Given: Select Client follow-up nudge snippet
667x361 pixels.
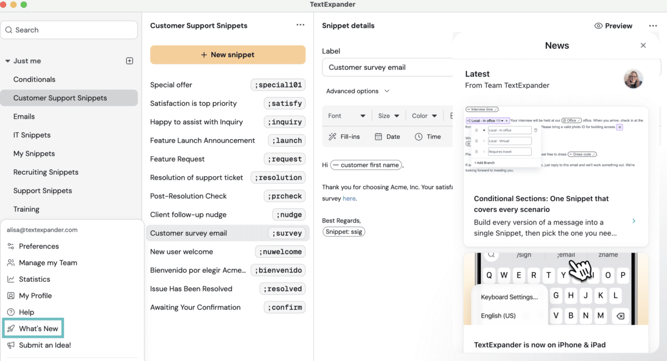Looking at the screenshot, I should tap(228, 215).
